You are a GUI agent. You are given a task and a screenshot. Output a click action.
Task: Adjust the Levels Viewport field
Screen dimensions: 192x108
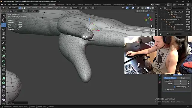(180, 81)
